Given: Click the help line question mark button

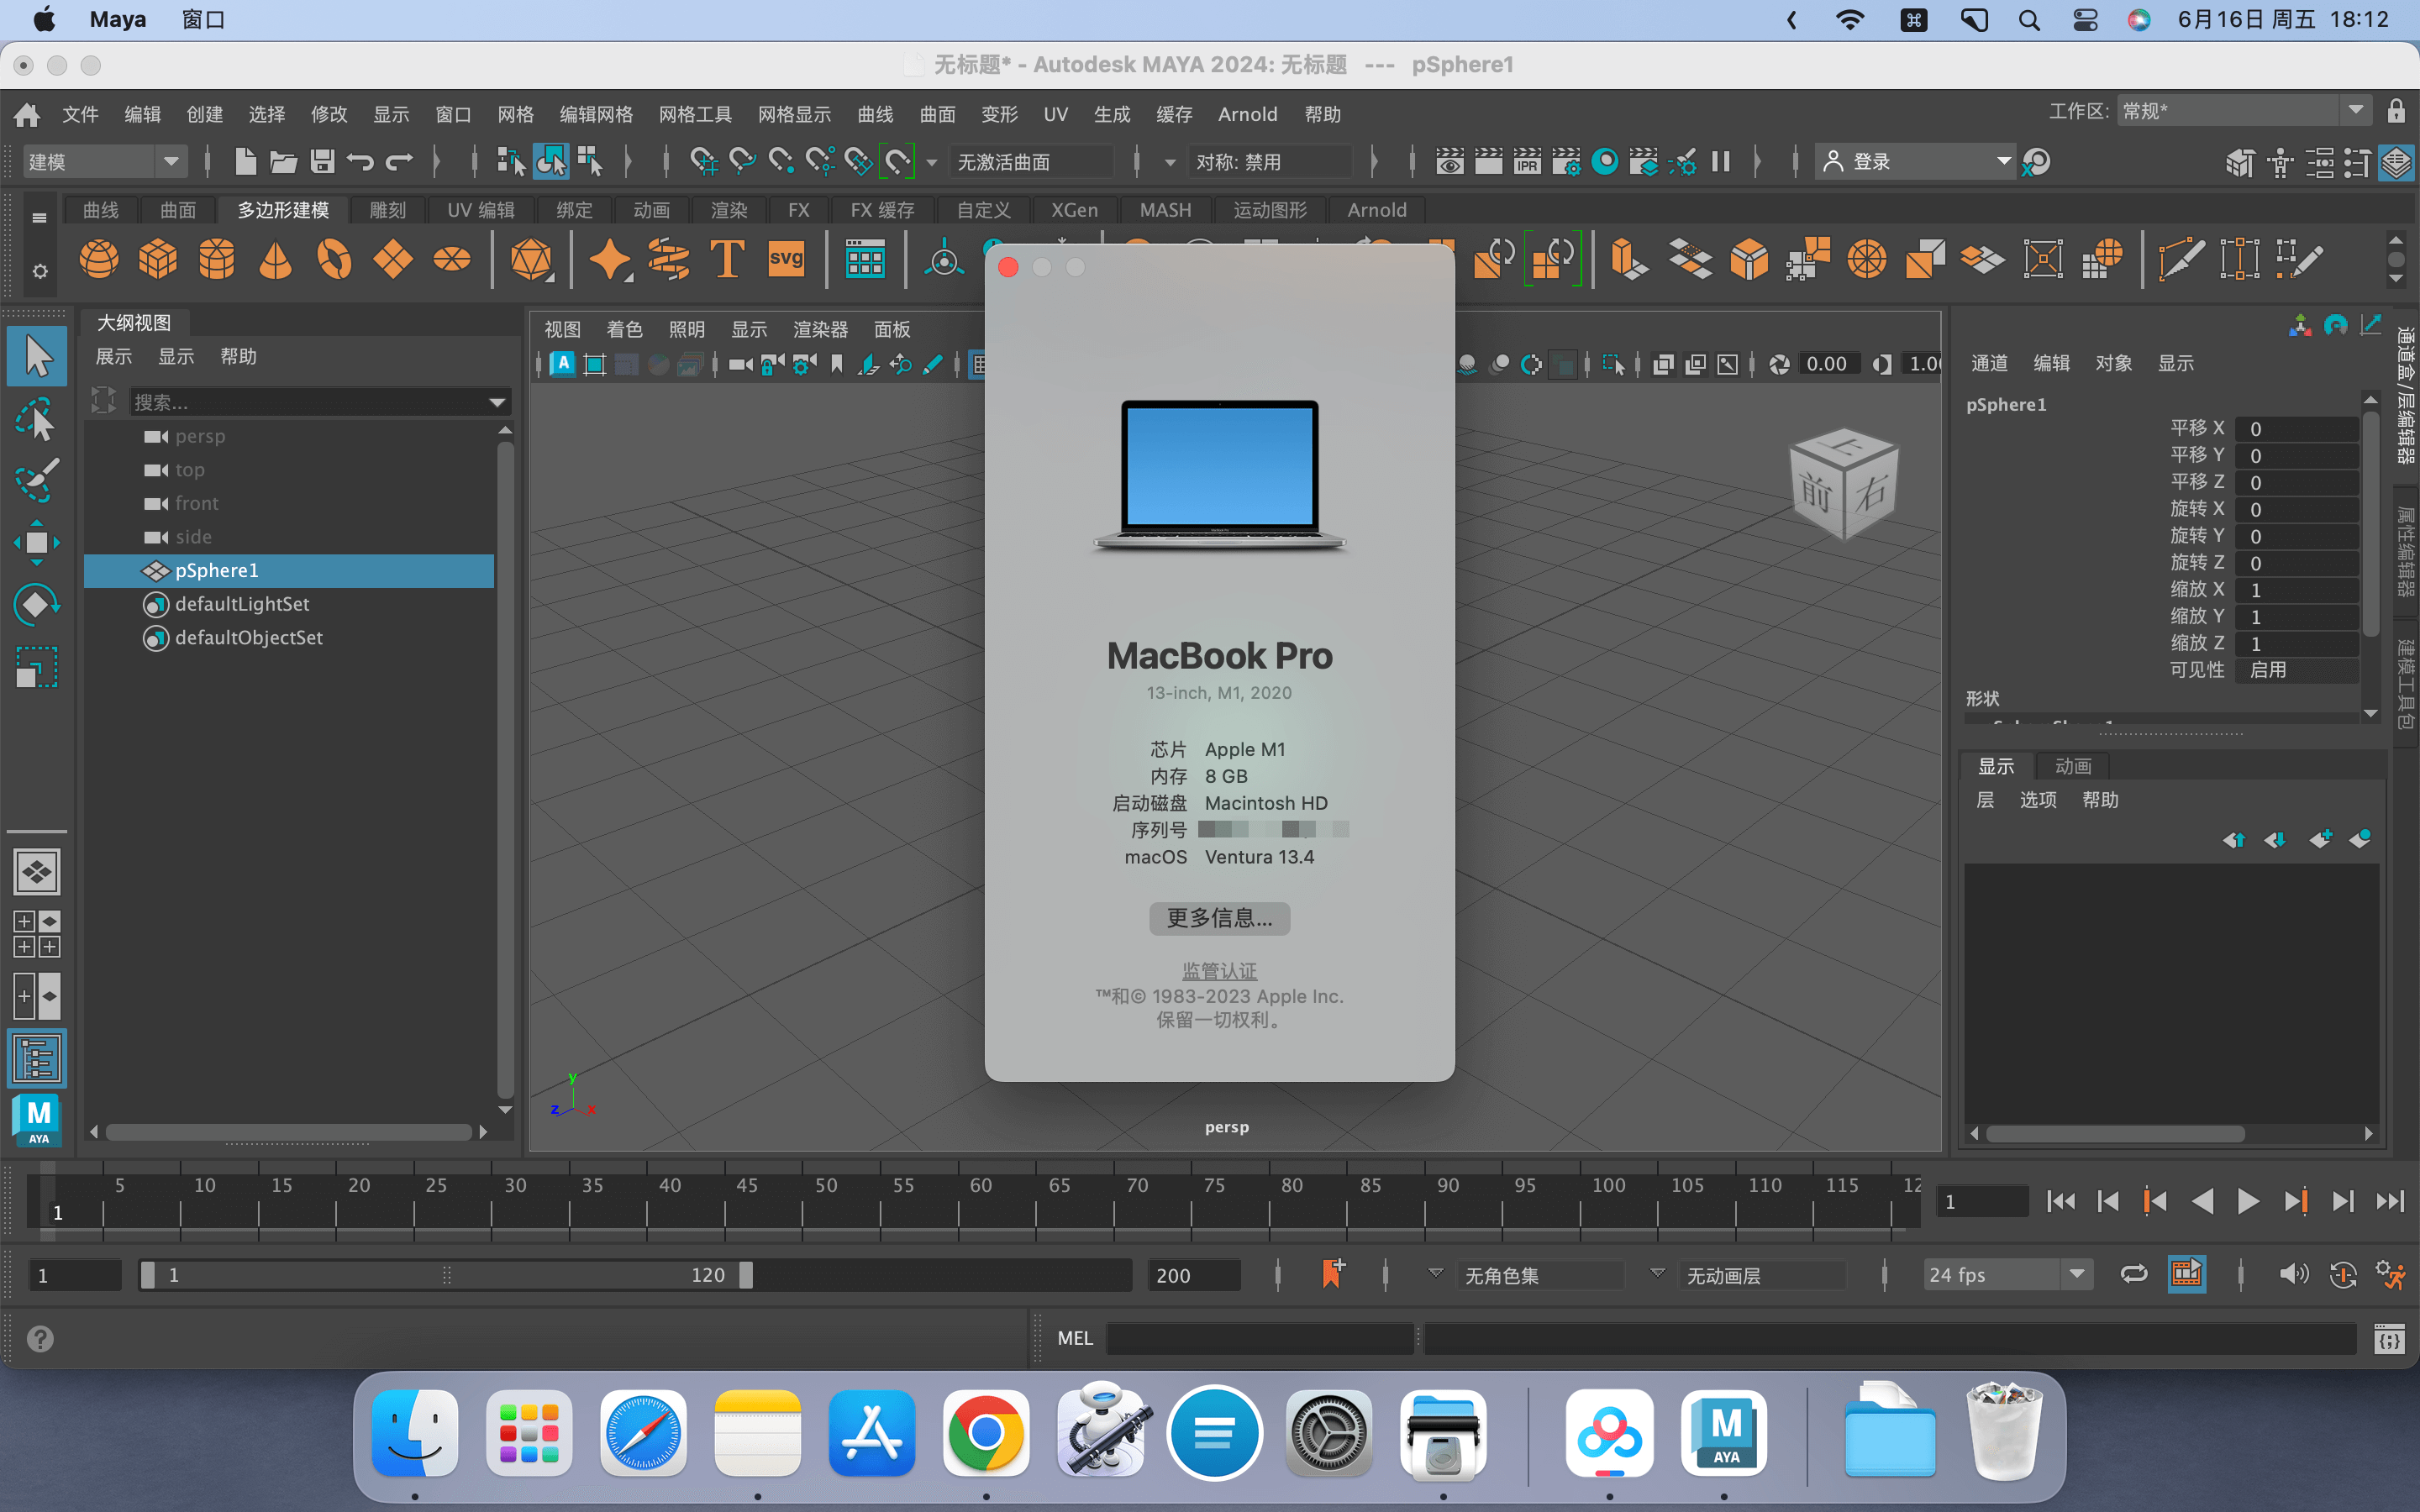Looking at the screenshot, I should coord(40,1338).
